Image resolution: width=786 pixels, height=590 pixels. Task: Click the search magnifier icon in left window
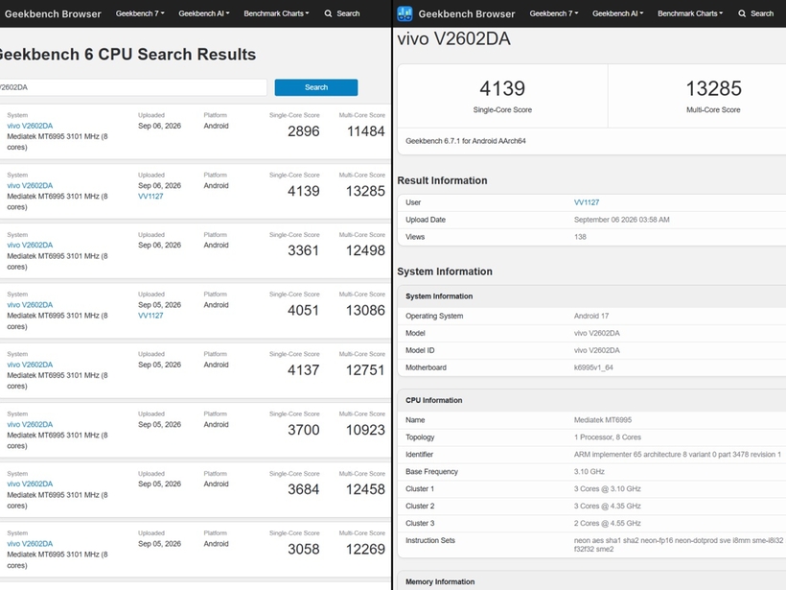coord(328,13)
